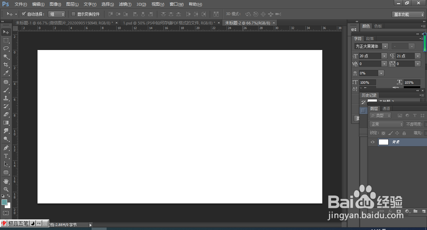Switch to the 段落 tab
The image size is (427, 230).
(x=370, y=39)
